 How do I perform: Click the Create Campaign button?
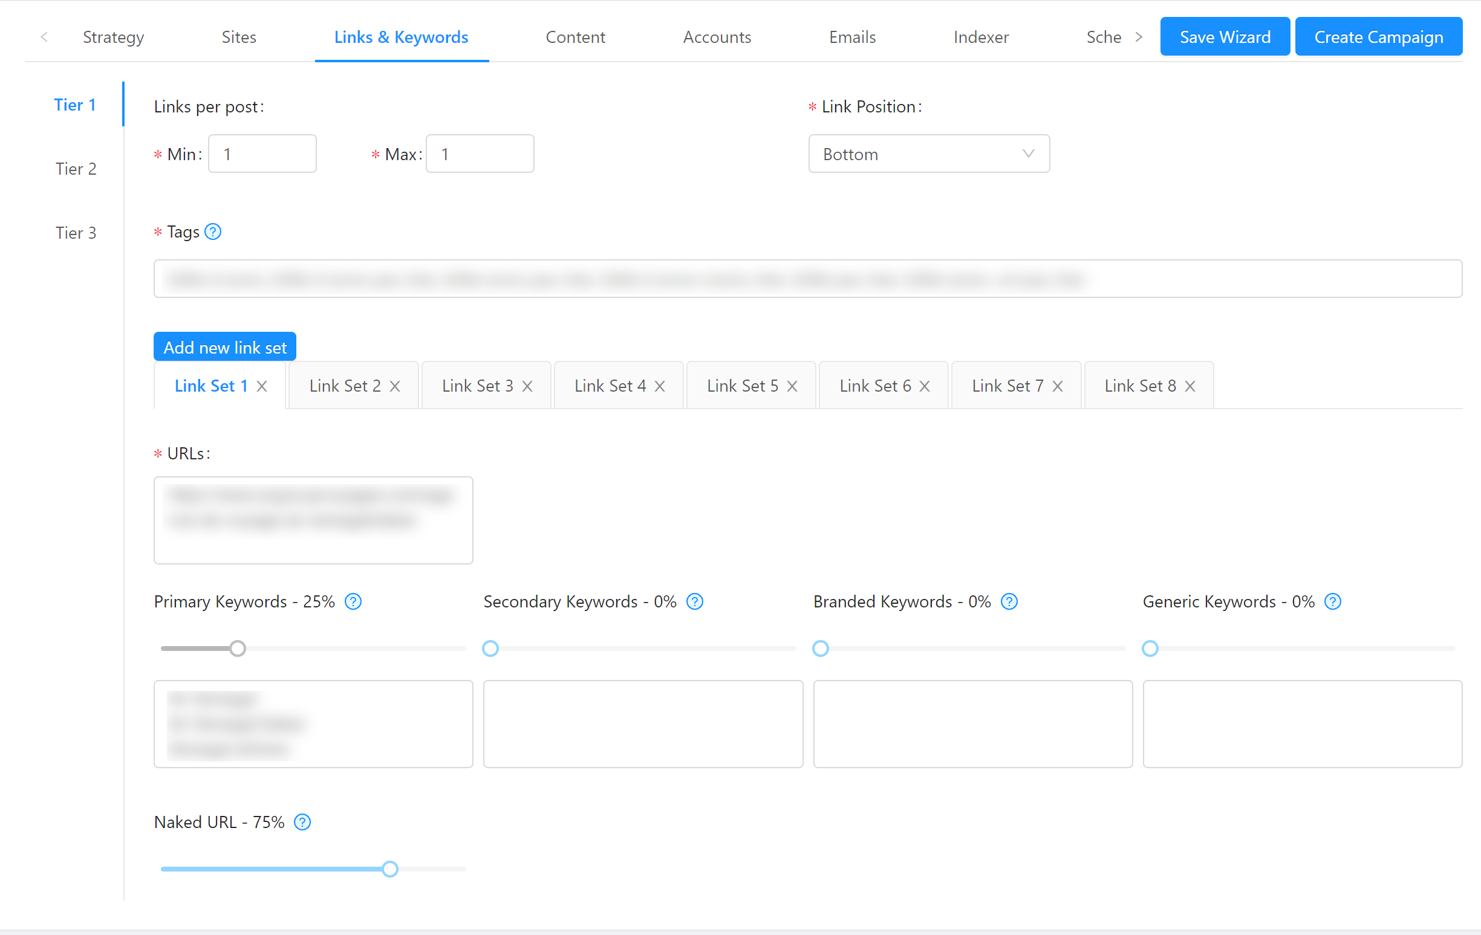[1378, 36]
